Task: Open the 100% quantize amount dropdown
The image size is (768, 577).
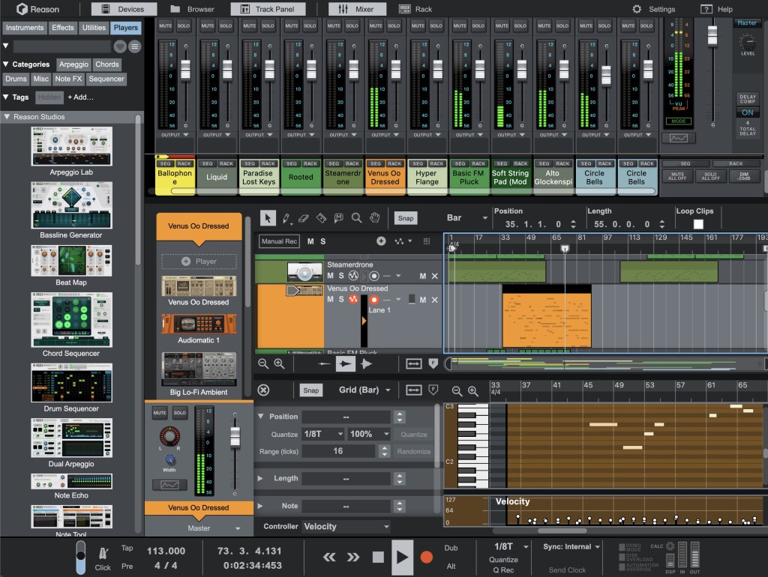Action: click(369, 434)
